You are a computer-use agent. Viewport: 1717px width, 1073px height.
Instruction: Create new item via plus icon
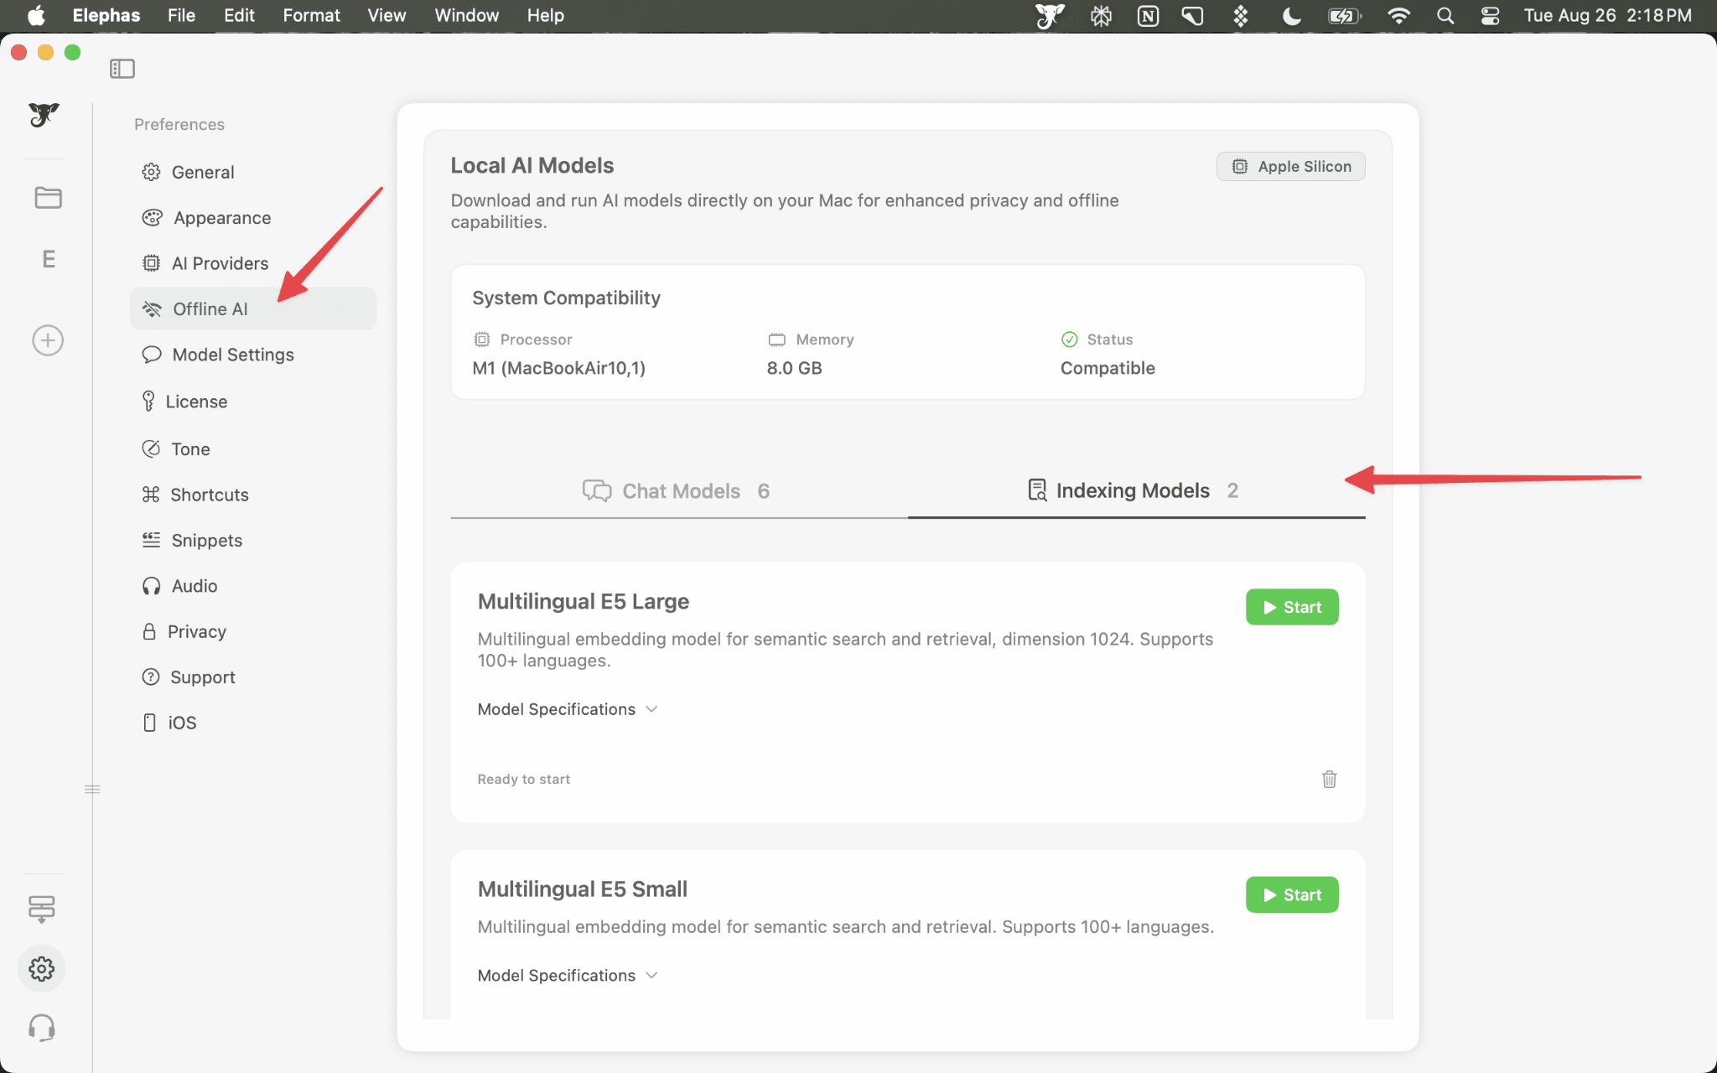tap(47, 340)
